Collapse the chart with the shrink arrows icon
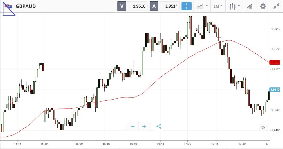The image size is (283, 149). [x=276, y=6]
